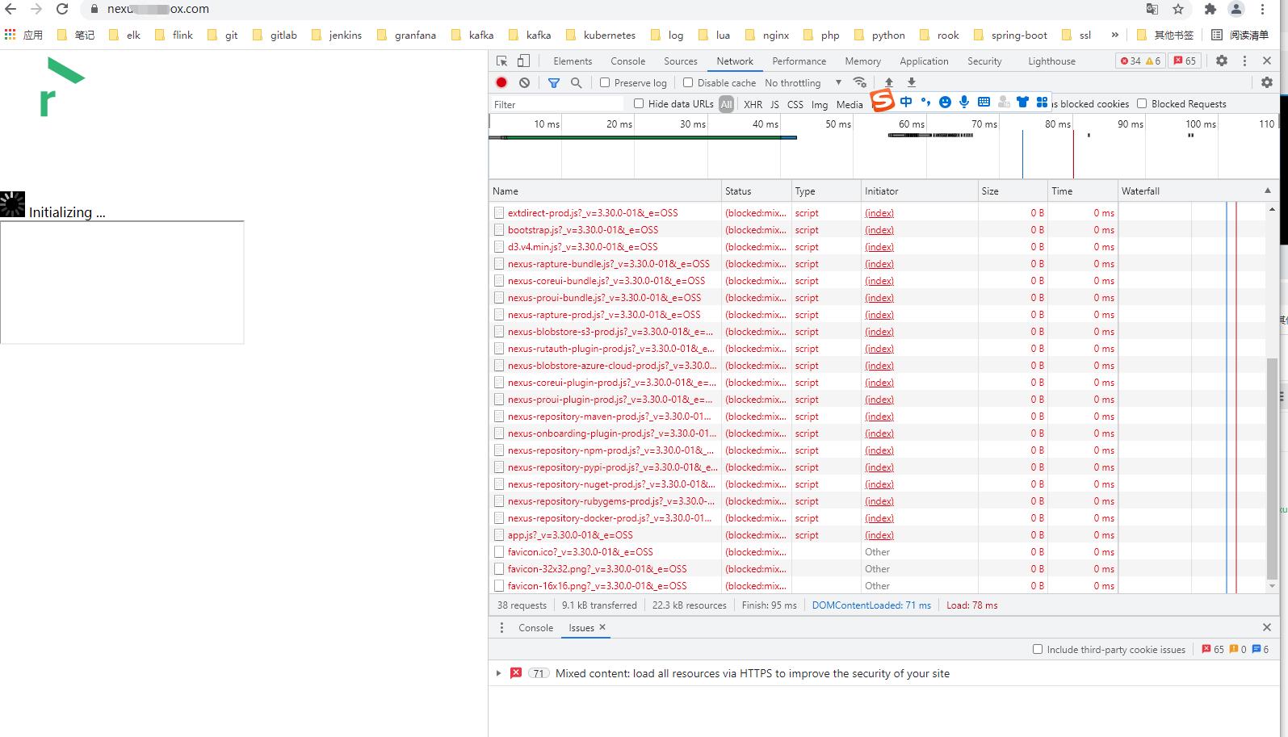Close the Issues drawer tab
Image resolution: width=1288 pixels, height=737 pixels.
[602, 627]
